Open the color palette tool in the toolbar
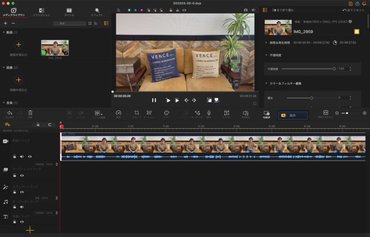Image resolution: width=370 pixels, height=237 pixels. [166, 113]
